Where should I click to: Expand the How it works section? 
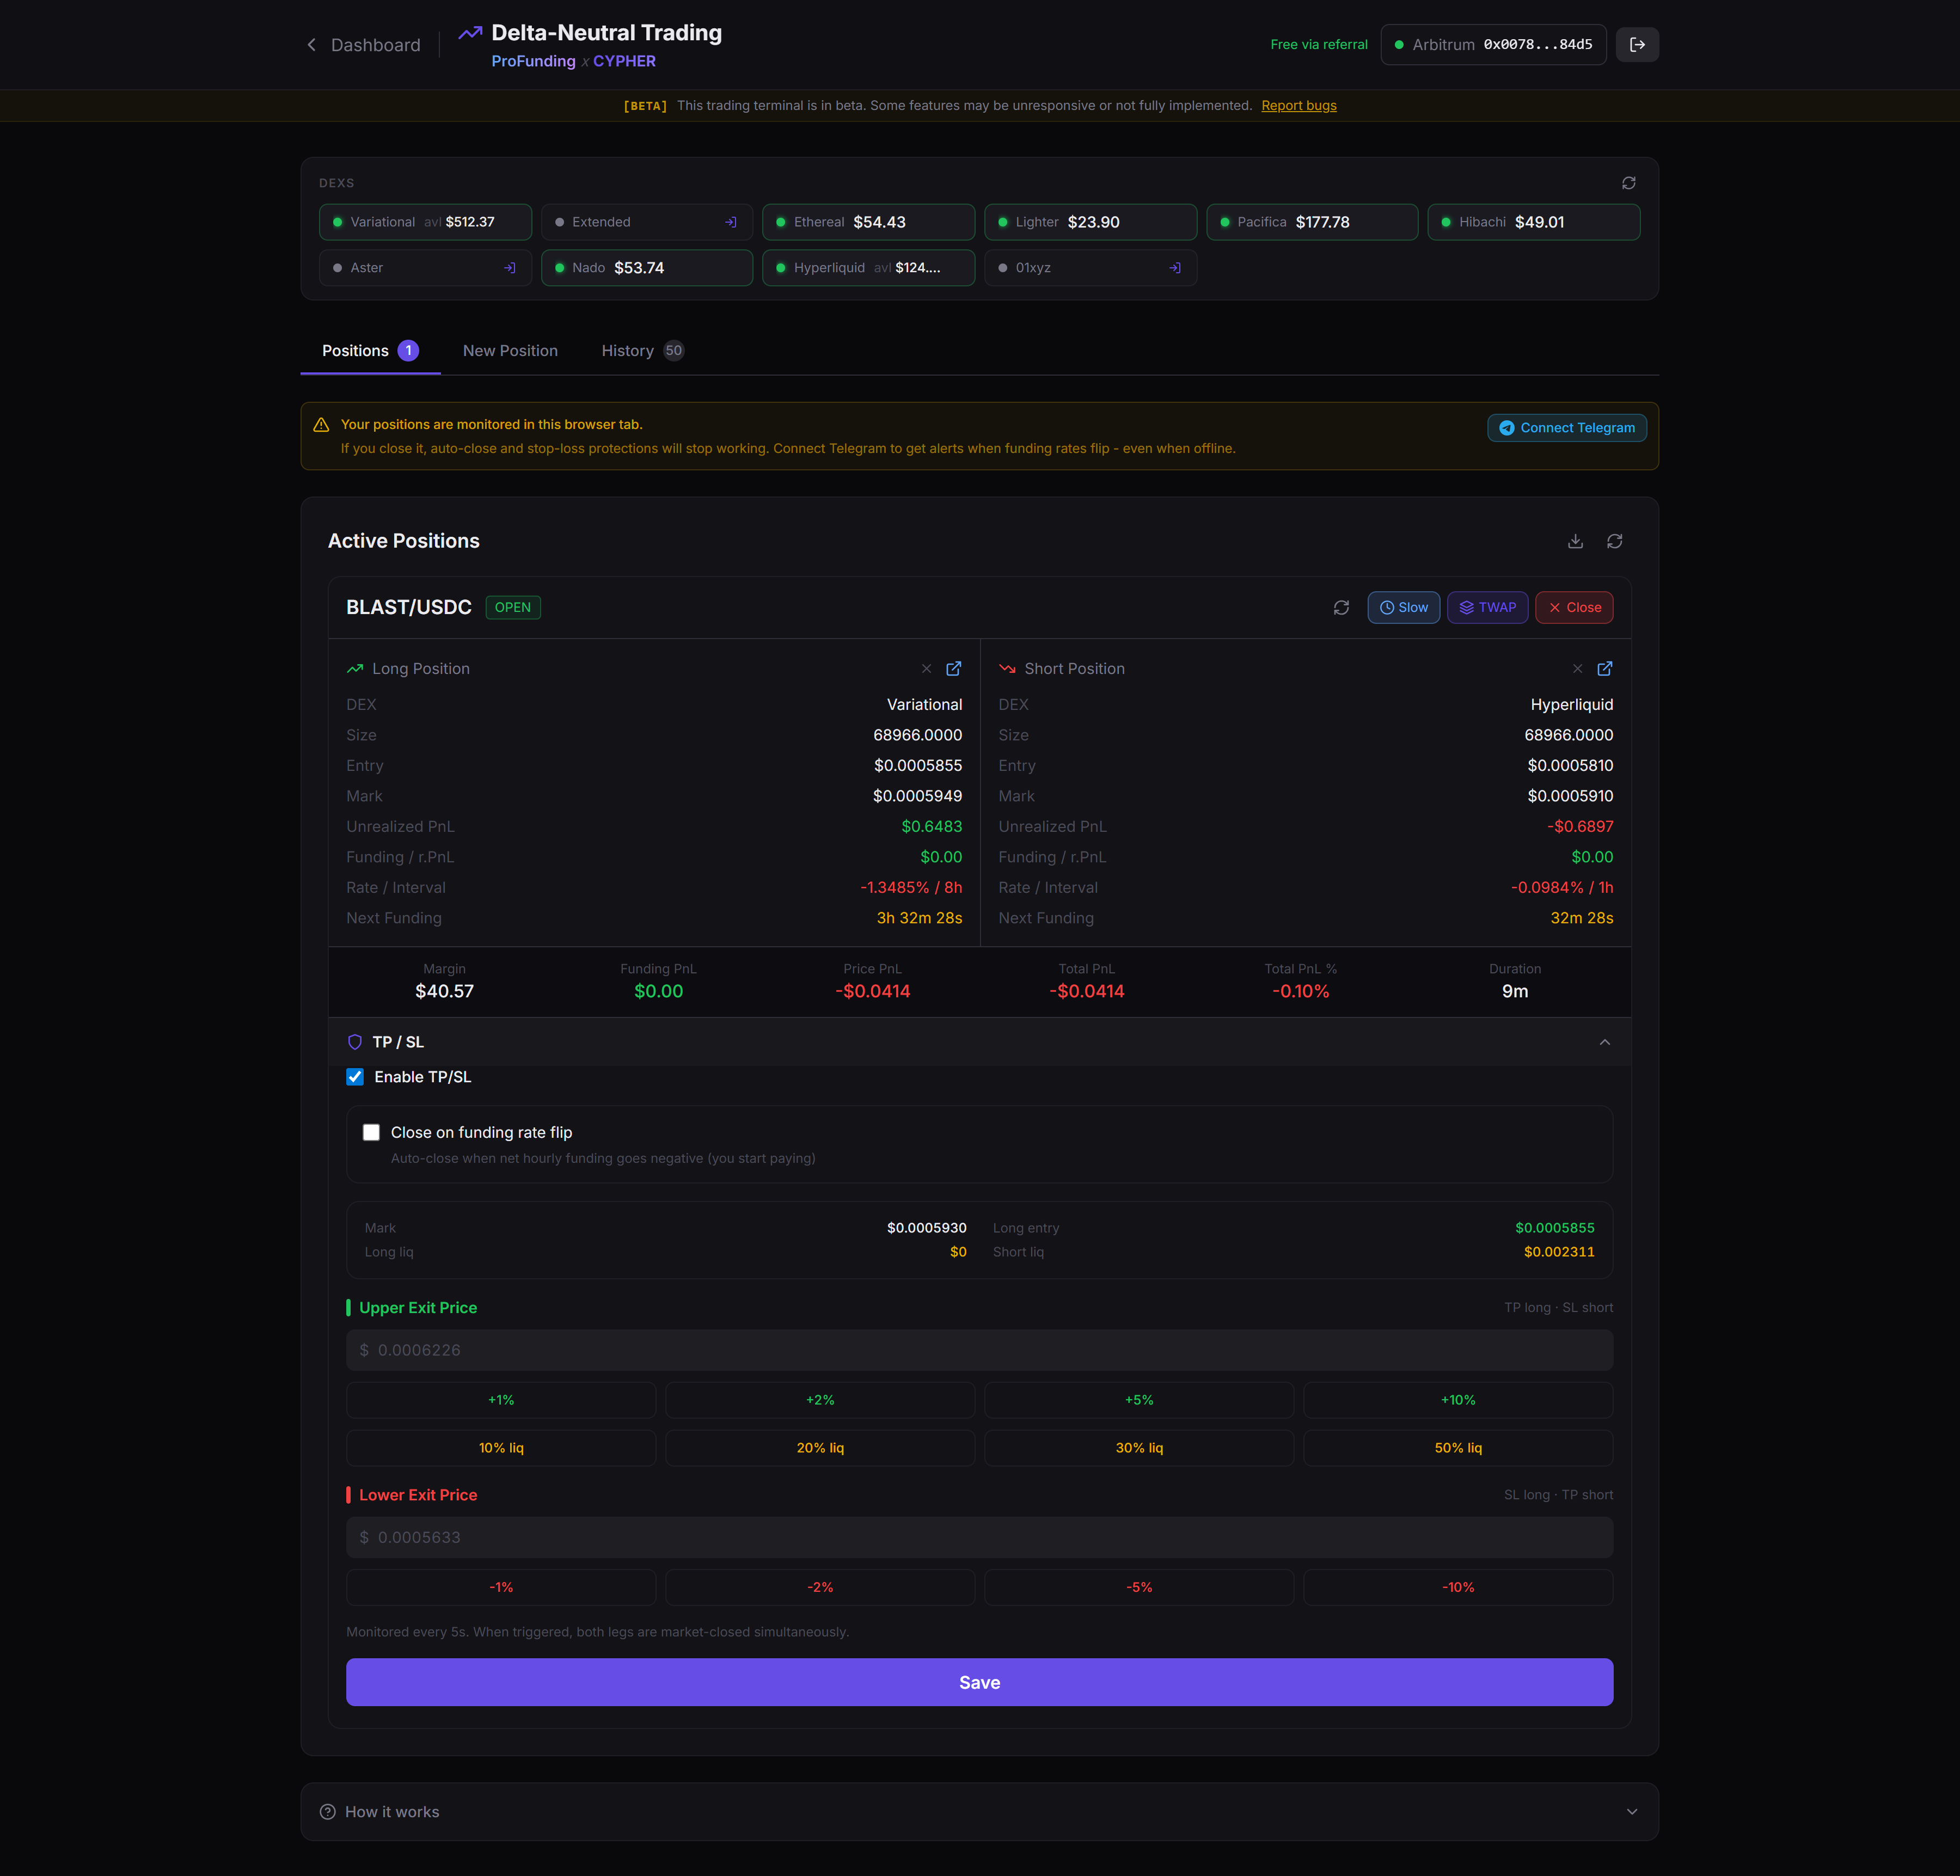click(1631, 1812)
